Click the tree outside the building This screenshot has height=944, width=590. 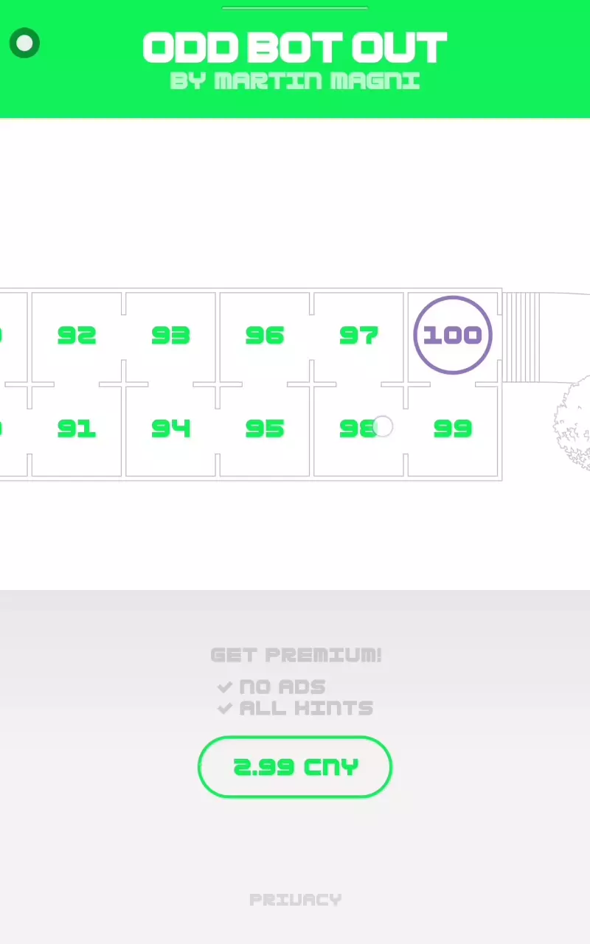coord(572,425)
